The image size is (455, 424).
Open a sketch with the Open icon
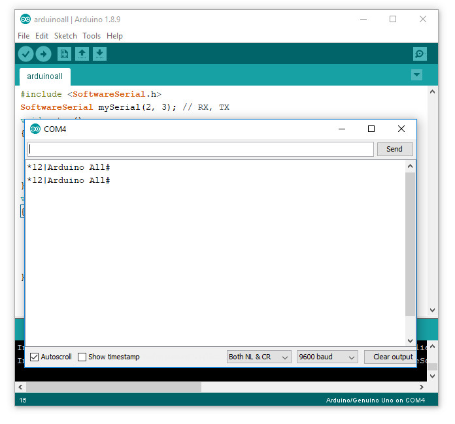click(x=82, y=54)
